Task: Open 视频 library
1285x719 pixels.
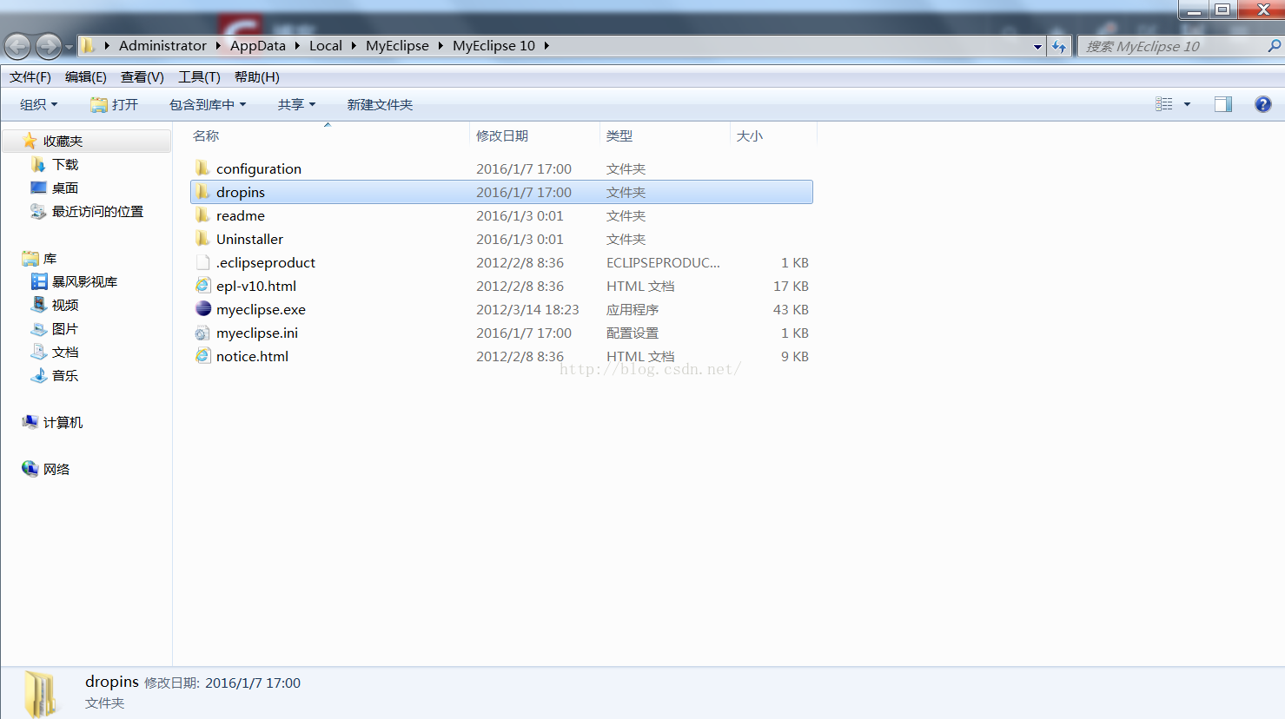Action: 65,305
